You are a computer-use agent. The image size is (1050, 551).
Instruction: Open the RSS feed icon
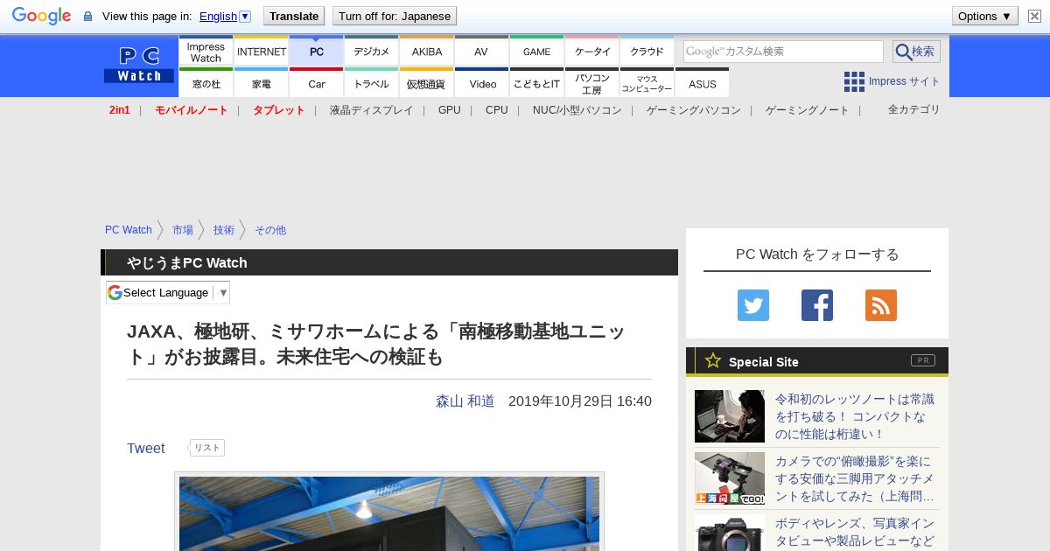click(881, 305)
